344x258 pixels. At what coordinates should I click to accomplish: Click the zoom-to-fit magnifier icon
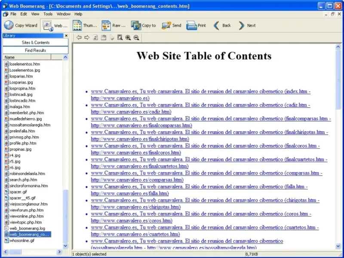point(120,37)
